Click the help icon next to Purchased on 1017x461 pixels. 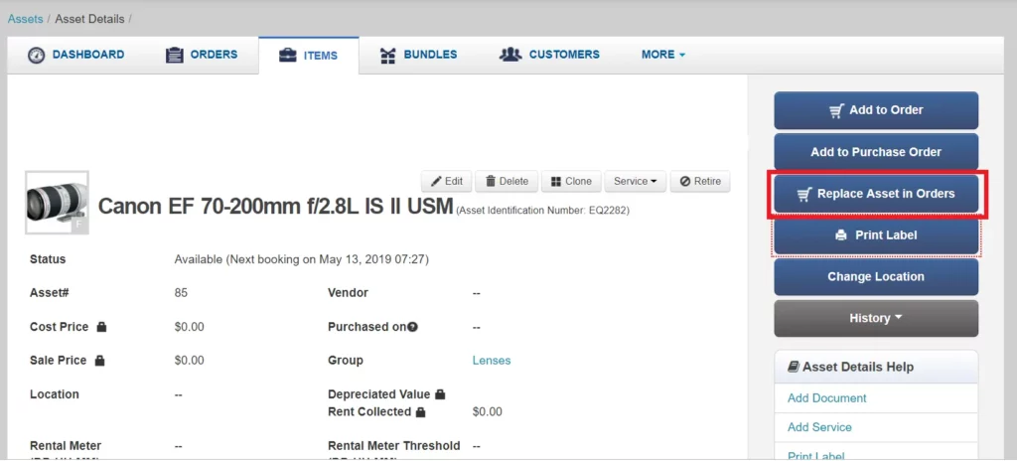412,327
